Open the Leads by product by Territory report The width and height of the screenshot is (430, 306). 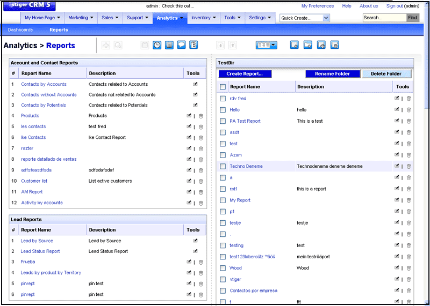(x=51, y=273)
